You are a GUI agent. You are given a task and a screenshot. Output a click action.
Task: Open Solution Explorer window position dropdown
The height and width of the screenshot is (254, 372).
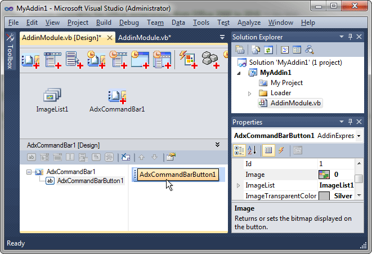pyautogui.click(x=342, y=37)
